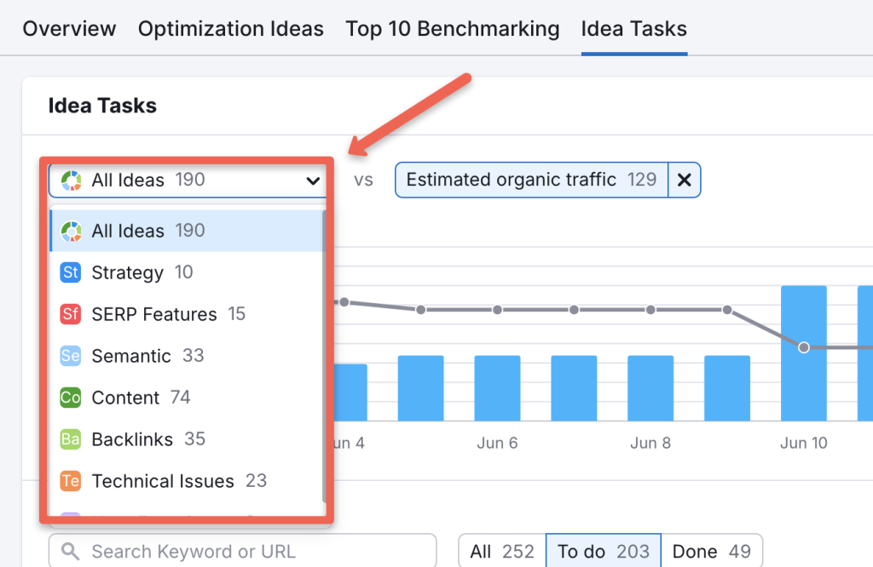The width and height of the screenshot is (873, 567).
Task: Select the Technical Issues icon
Action: pos(72,481)
